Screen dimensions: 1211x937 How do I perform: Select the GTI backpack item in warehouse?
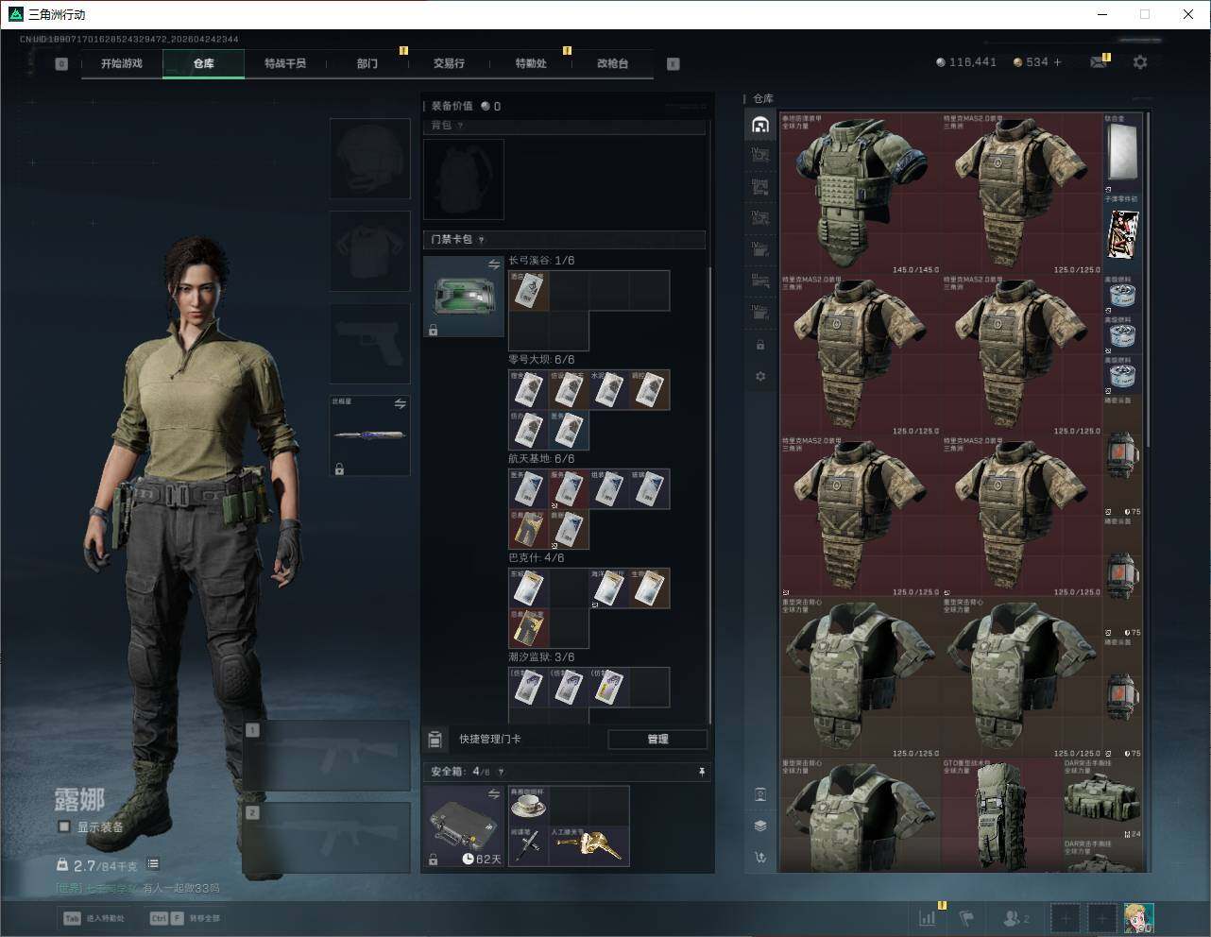[1001, 814]
